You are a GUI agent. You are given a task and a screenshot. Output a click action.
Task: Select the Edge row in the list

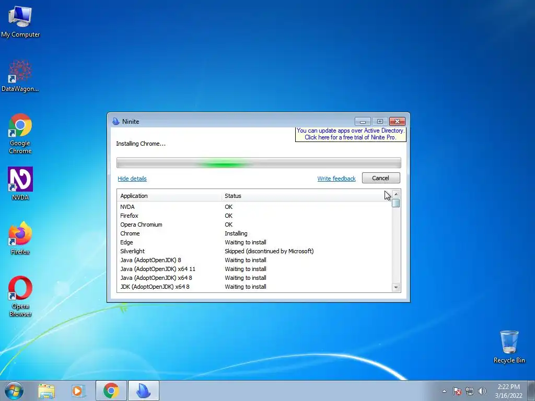pyautogui.click(x=254, y=242)
